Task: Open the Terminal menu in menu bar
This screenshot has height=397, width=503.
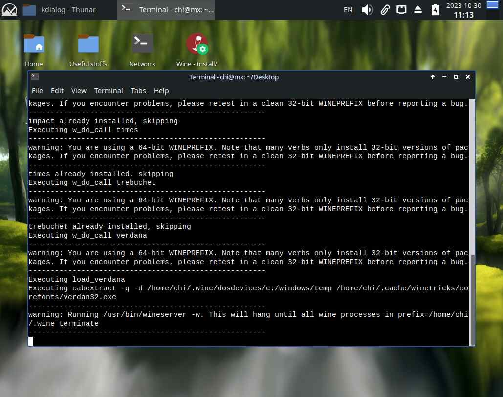Action: [x=109, y=91]
